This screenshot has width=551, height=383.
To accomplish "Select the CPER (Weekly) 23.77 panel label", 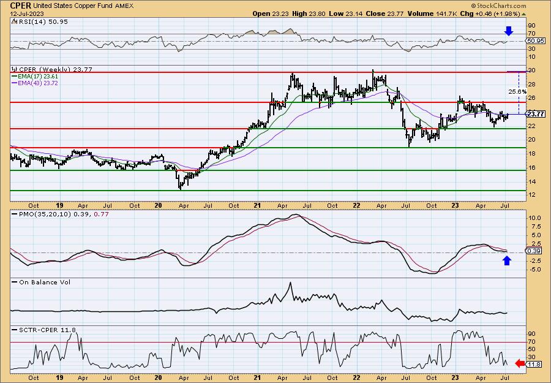I will point(56,69).
